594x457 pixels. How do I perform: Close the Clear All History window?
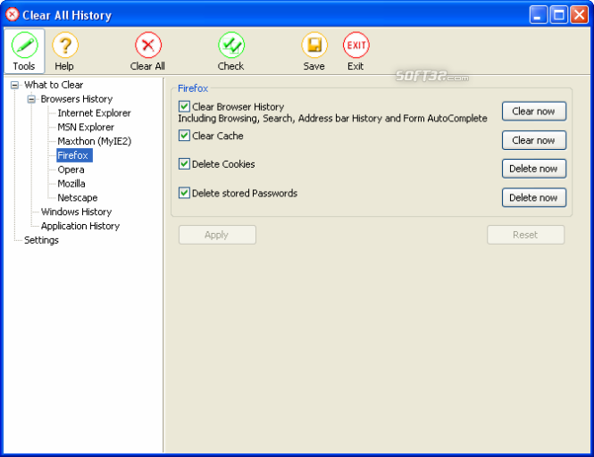pyautogui.click(x=579, y=15)
